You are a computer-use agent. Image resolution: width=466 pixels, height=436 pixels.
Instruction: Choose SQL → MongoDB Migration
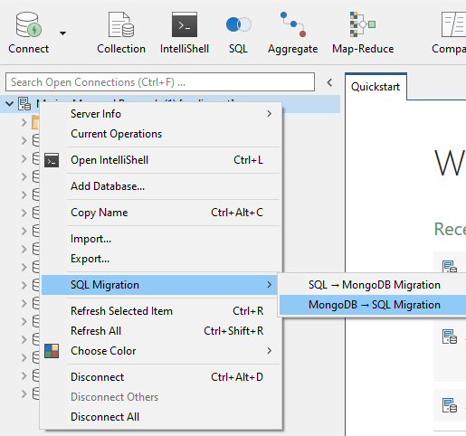[374, 285]
